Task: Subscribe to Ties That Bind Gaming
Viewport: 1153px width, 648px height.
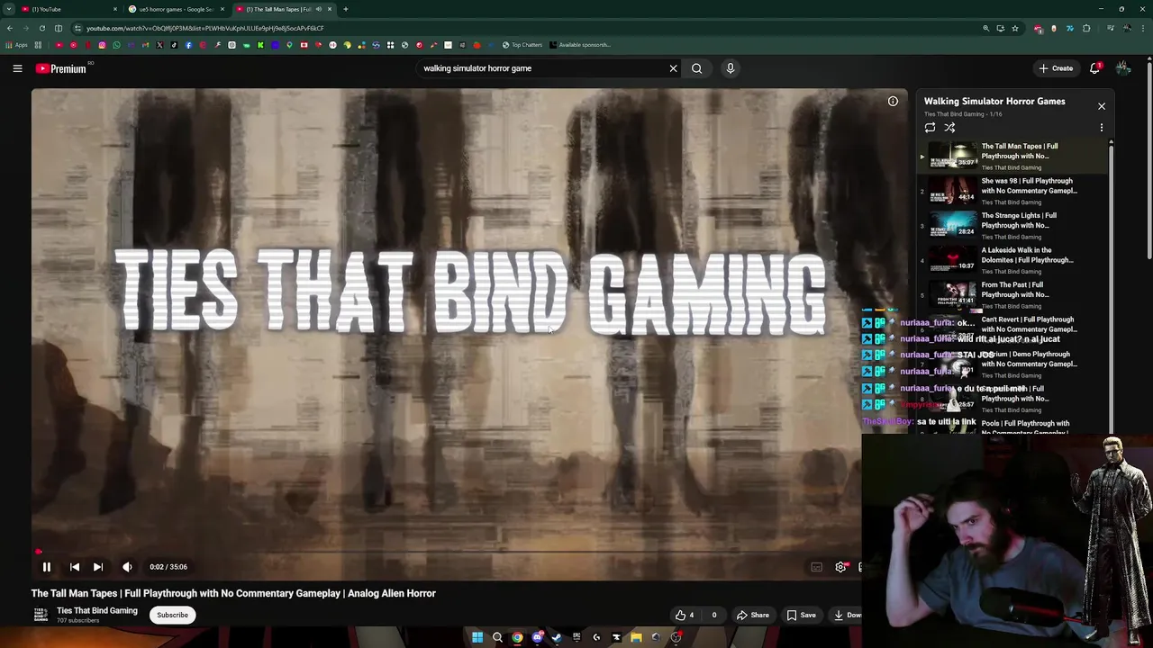Action: (172, 616)
